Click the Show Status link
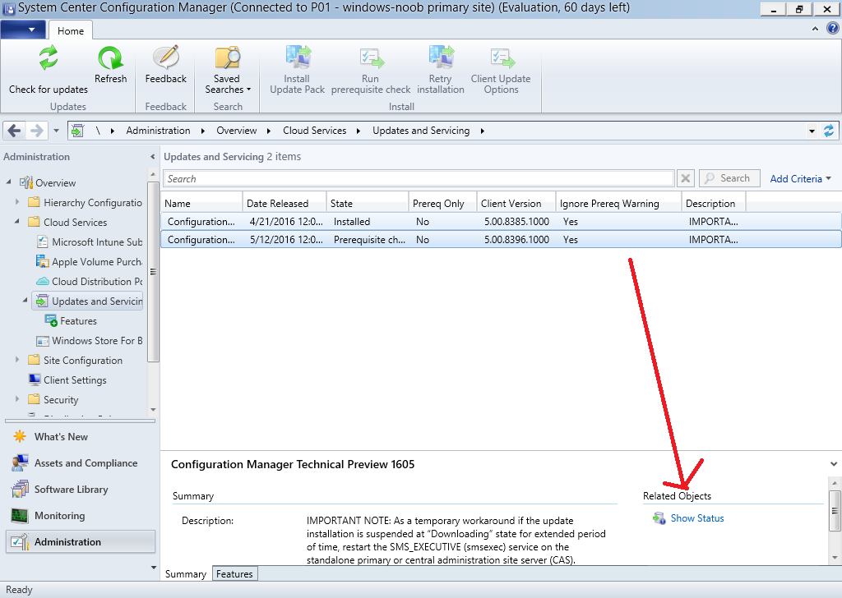Screen dimensions: 842x598 tap(697, 518)
